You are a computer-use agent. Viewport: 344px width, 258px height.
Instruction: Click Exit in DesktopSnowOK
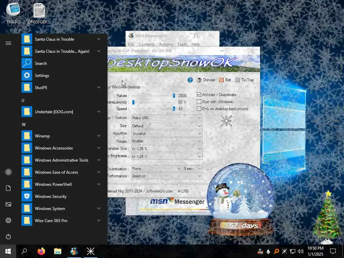click(x=225, y=80)
